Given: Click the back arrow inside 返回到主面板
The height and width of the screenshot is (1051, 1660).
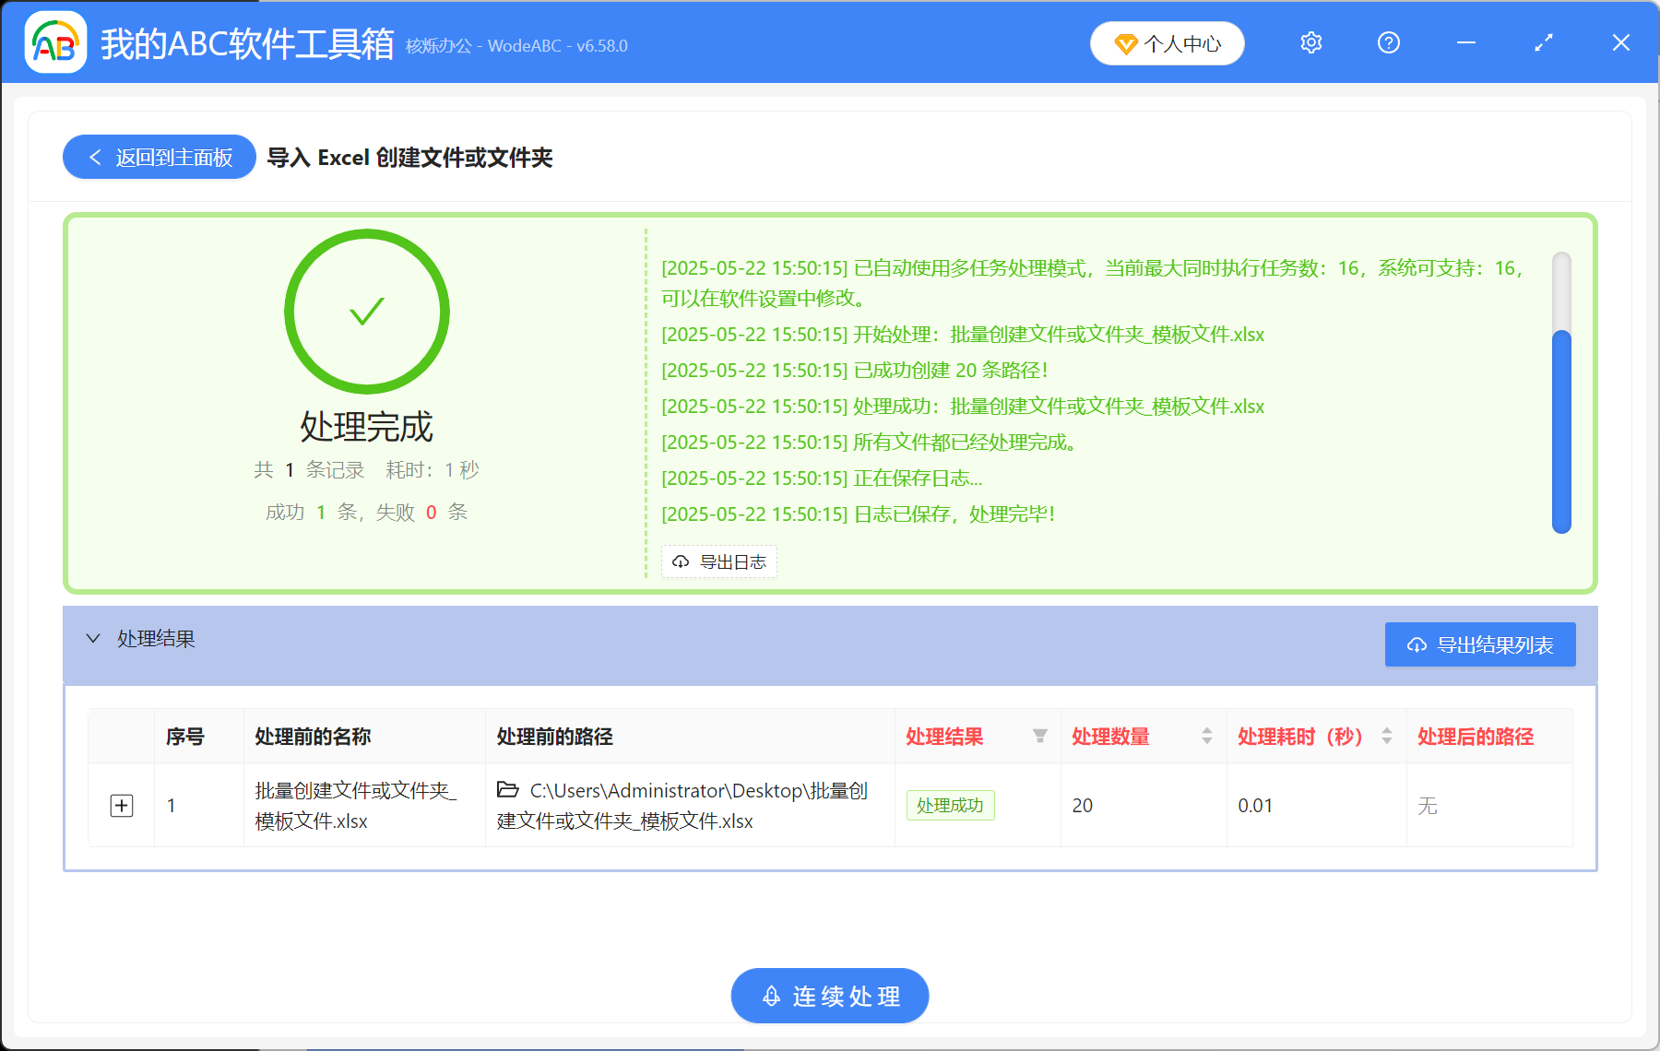Looking at the screenshot, I should click(94, 157).
